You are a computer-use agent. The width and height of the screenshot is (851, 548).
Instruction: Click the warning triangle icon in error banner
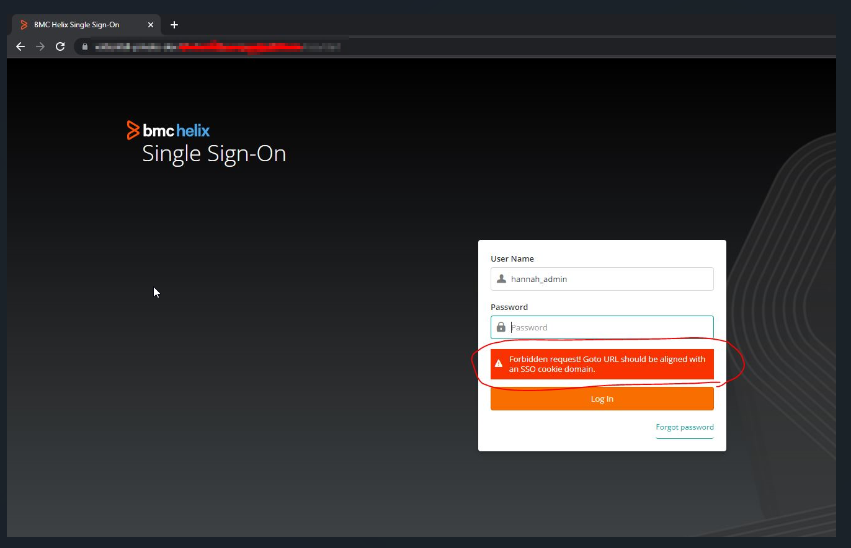[x=499, y=364]
